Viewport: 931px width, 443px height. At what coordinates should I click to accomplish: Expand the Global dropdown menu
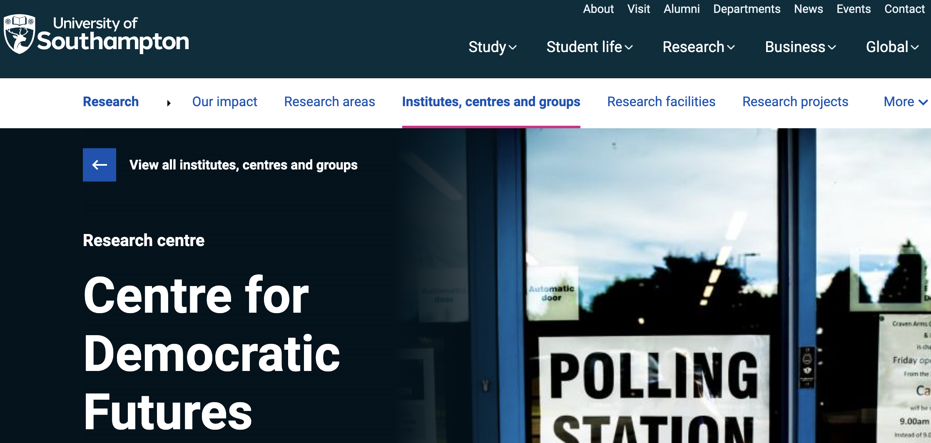click(x=892, y=47)
